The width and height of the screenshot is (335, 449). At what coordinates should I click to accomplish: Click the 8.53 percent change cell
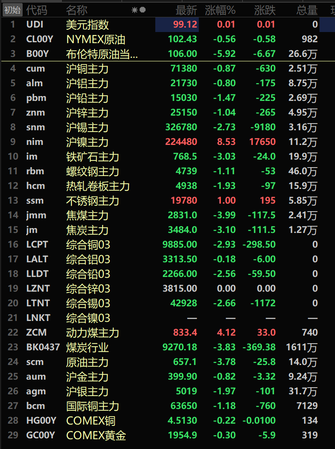click(x=226, y=142)
